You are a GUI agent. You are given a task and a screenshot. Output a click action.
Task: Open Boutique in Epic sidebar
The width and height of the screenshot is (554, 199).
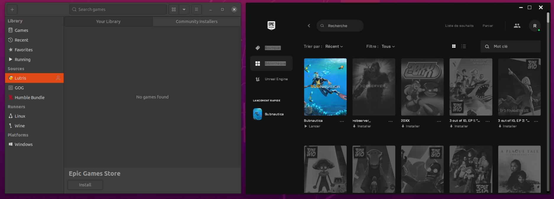pyautogui.click(x=271, y=48)
